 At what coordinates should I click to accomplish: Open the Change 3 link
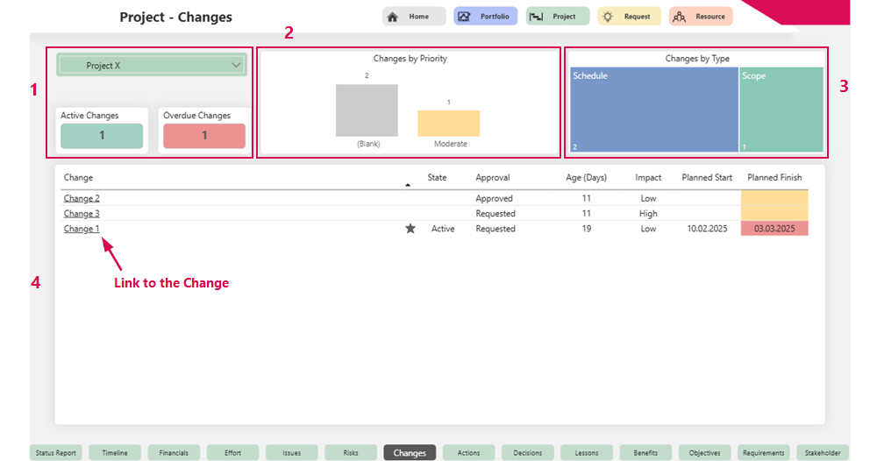(82, 214)
